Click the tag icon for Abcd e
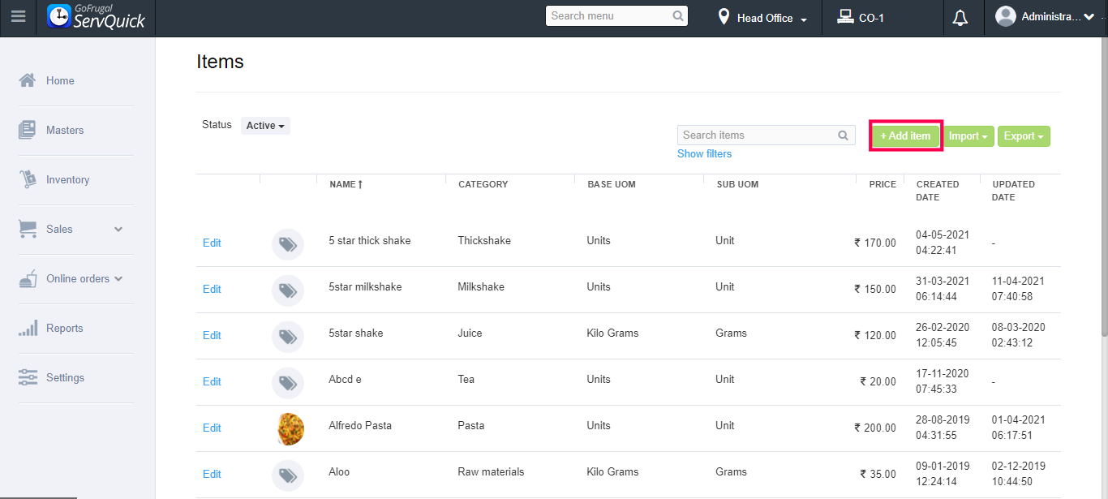1108x499 pixels. pos(287,382)
